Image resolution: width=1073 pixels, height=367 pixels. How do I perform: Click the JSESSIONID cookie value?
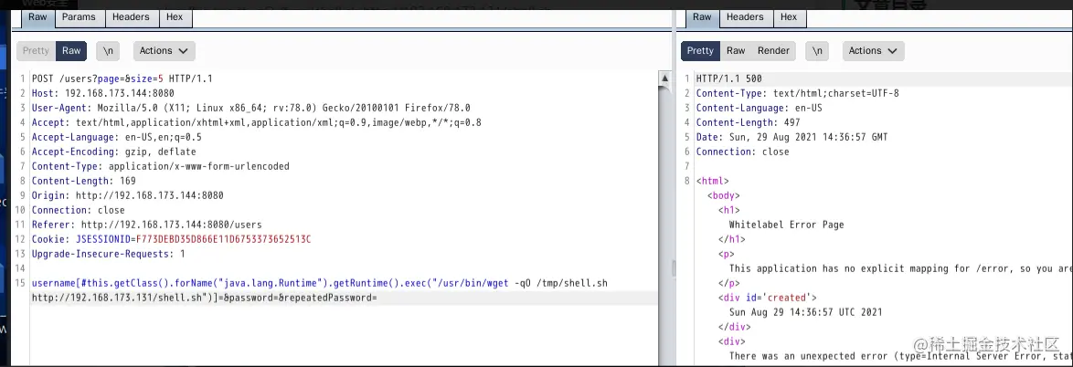click(224, 239)
